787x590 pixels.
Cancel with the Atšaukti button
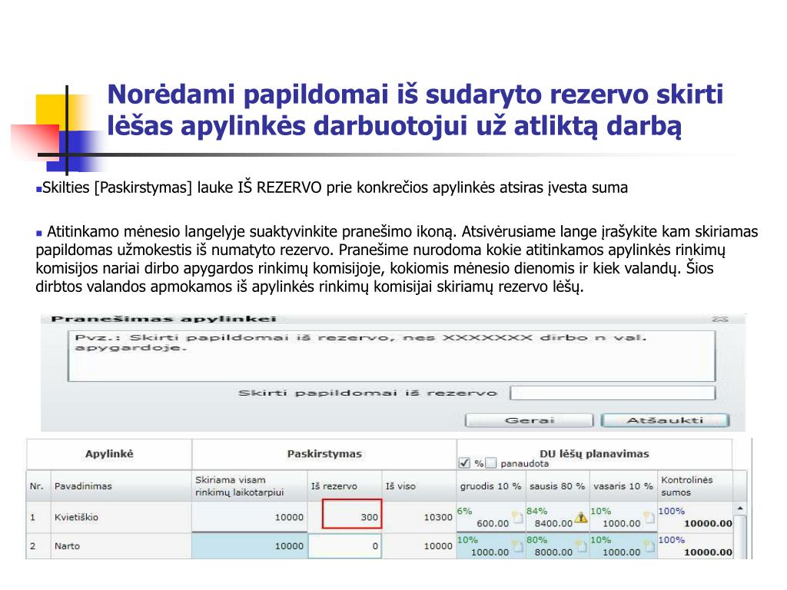point(665,420)
